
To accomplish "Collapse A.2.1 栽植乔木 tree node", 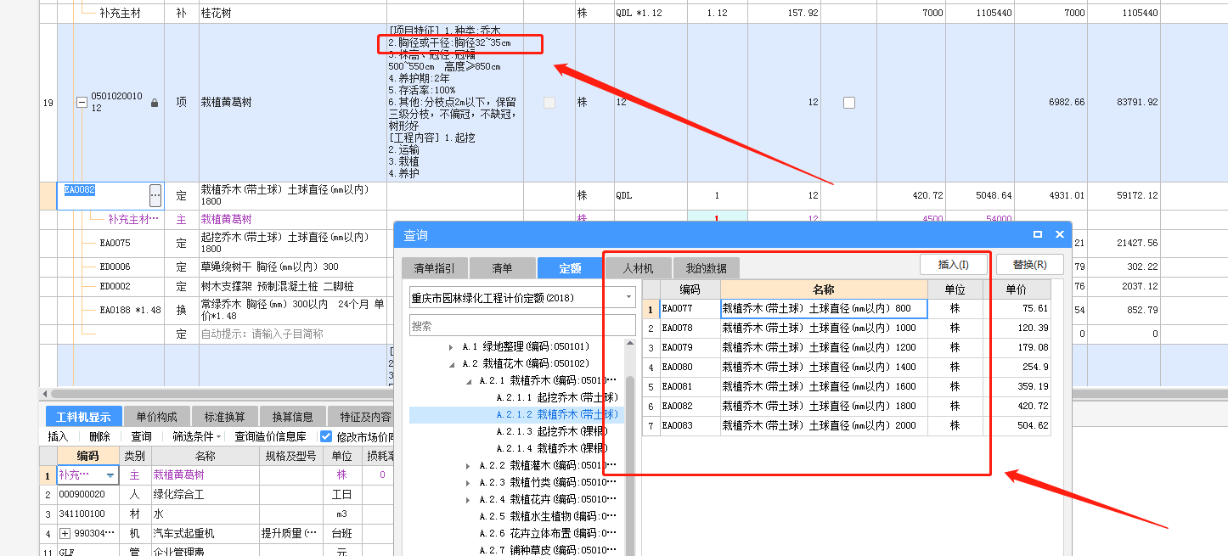I will tap(468, 381).
